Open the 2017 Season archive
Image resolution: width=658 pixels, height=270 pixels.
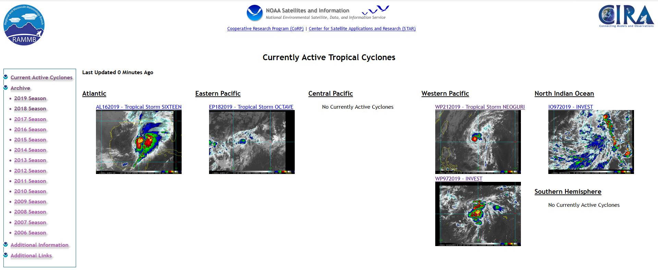coord(30,119)
